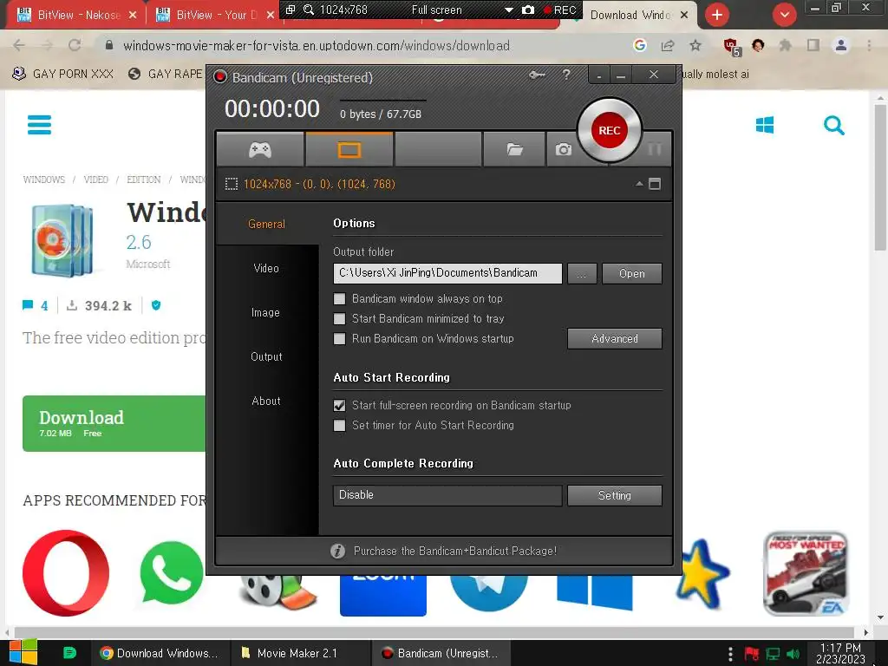Screen dimensions: 888x666
Task: Toggle Bandicam window always on top
Action: pyautogui.click(x=339, y=298)
